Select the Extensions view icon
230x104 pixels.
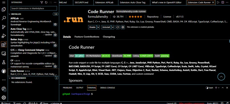click(4, 44)
